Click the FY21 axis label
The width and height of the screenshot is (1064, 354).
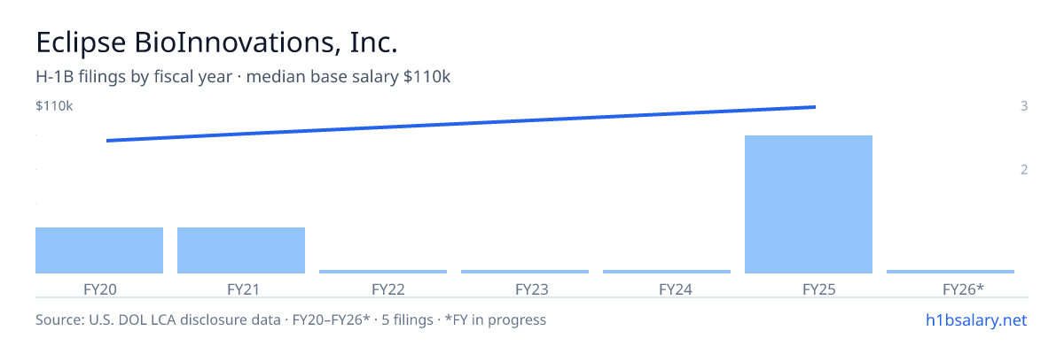[241, 289]
